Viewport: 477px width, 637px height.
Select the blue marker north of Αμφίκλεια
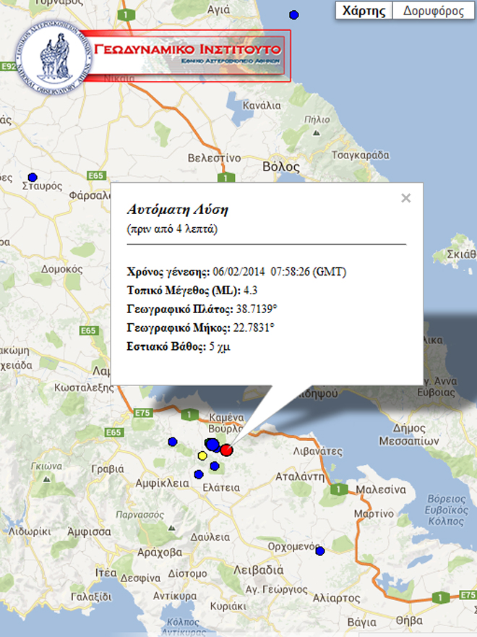172,441
